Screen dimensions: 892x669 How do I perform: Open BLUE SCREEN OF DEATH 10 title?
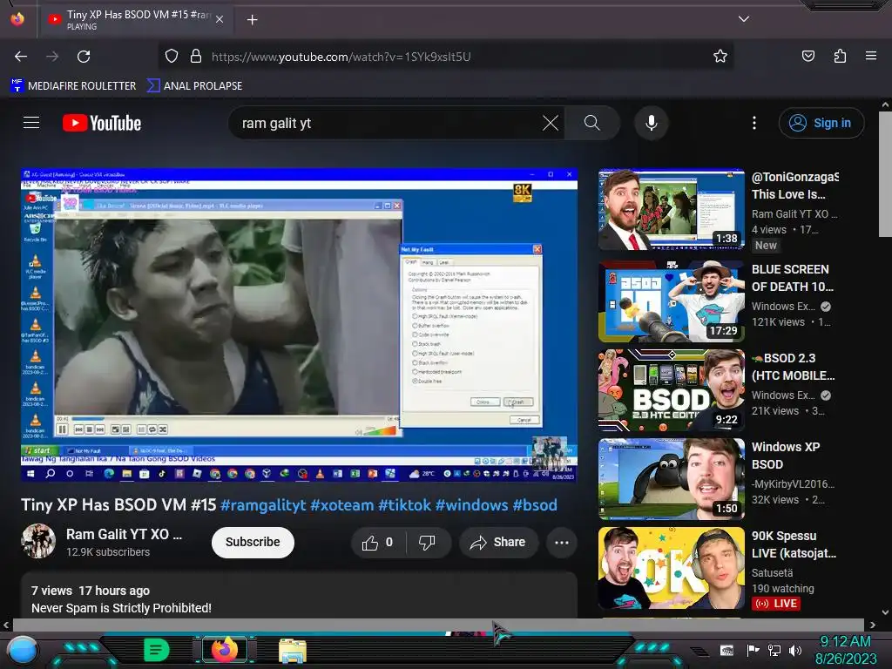[x=793, y=278]
